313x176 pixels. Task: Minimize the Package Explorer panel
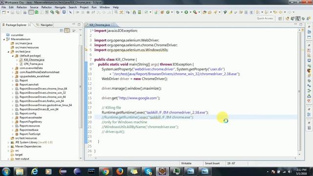[x=74, y=24]
